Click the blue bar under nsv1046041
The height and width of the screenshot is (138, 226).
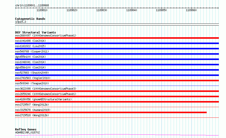pos(117,65)
